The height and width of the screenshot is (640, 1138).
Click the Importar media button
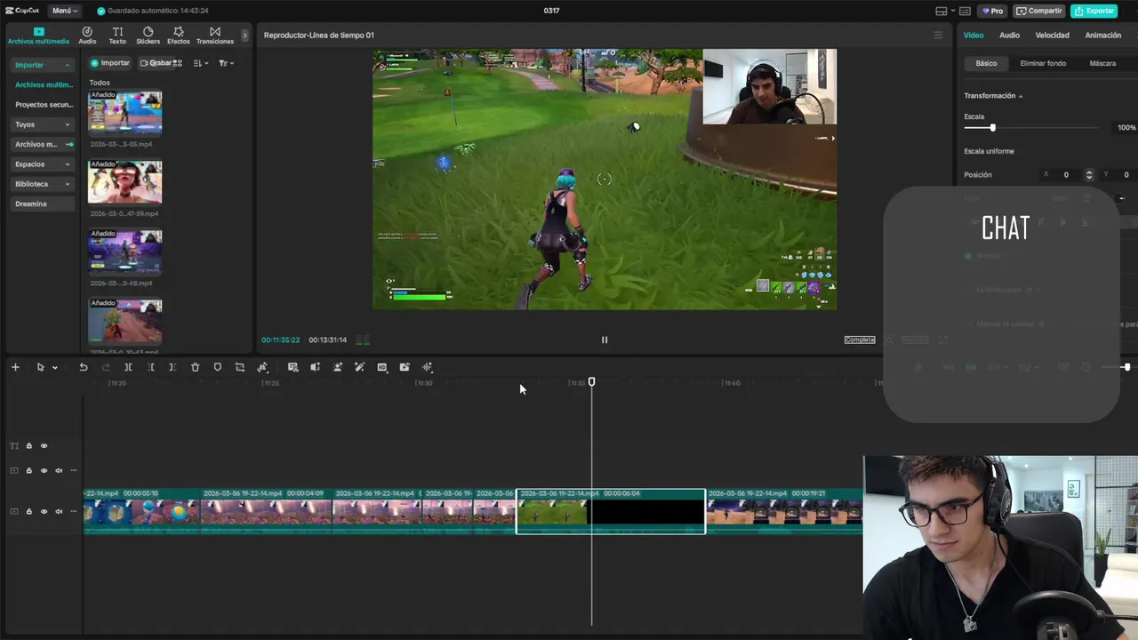[110, 63]
